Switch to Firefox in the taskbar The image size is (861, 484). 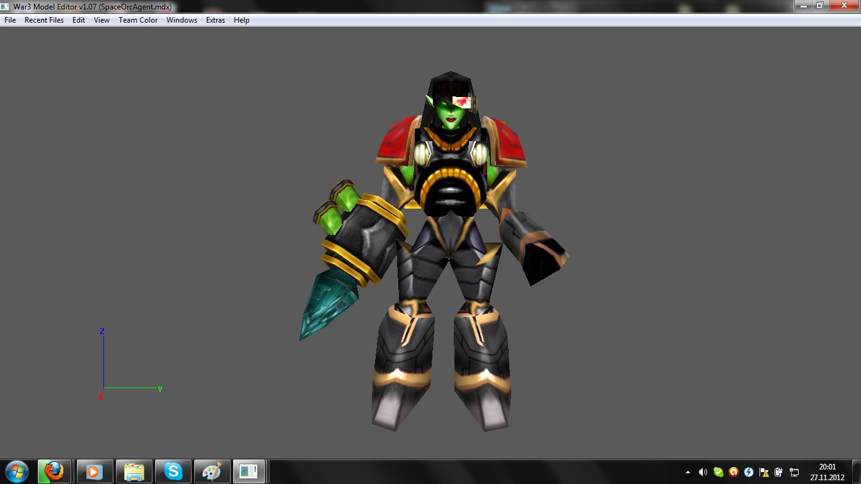pos(55,471)
